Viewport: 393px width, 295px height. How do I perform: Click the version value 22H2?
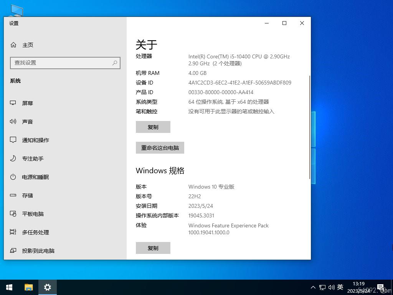195,196
